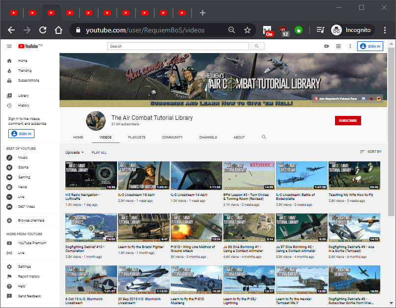The width and height of the screenshot is (396, 308).
Task: Open the Community tab
Action: (172, 137)
